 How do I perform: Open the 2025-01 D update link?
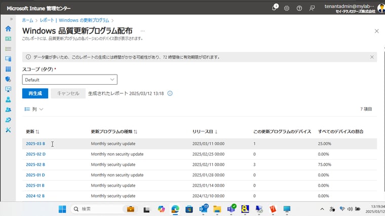[x=35, y=175]
